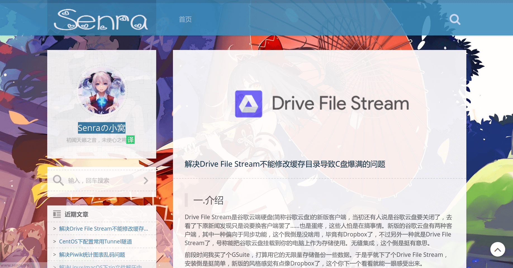Viewport: 513px width, 268px height.
Task: Click the Drive File Stream purple logo icon
Action: [x=249, y=104]
